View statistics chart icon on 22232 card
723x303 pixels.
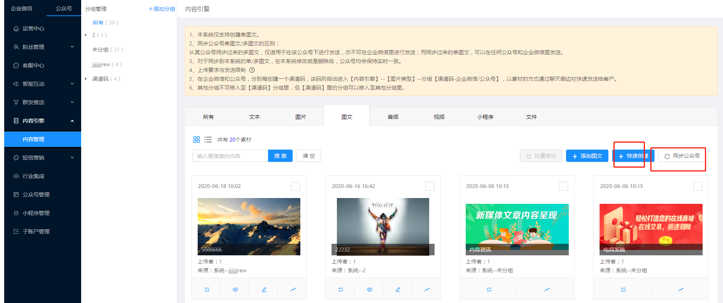(x=427, y=290)
